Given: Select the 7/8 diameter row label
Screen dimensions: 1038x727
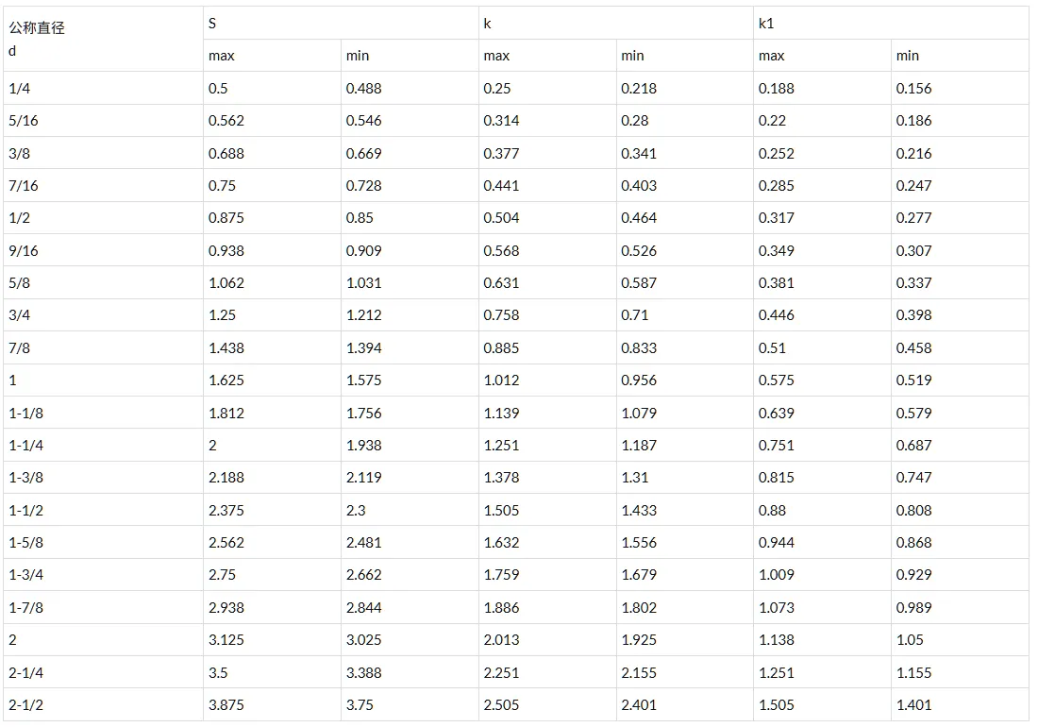Looking at the screenshot, I should 19,348.
